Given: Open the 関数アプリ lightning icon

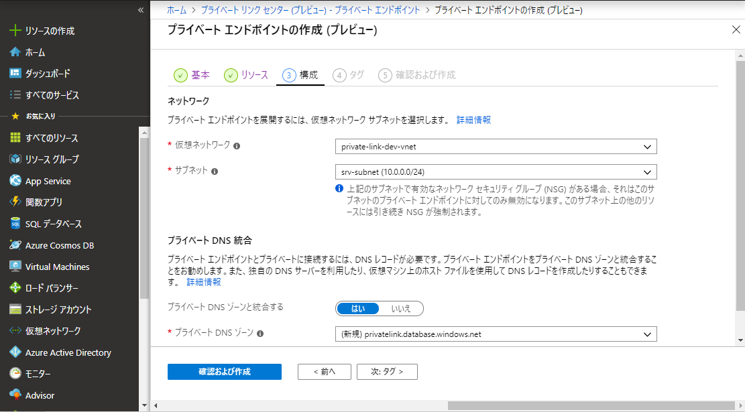Looking at the screenshot, I should (x=15, y=202).
